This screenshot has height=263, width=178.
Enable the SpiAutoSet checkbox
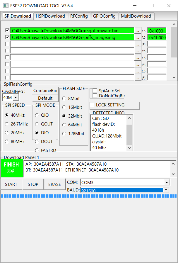click(95, 91)
